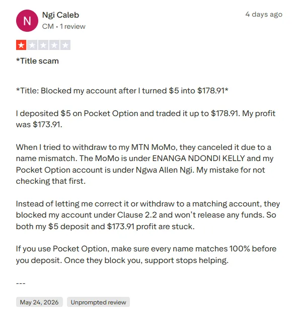Image resolution: width=293 pixels, height=315 pixels.
Task: Click the paragraph about MTN MoMo withdrawal
Action: [x=144, y=164]
